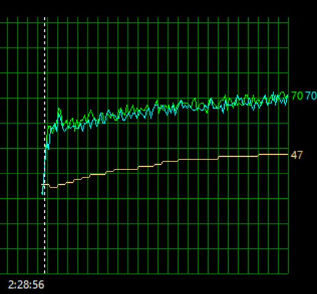Click the tan line's start at the dashed marker
Screen dimensions: 317x294
[x=45, y=184]
